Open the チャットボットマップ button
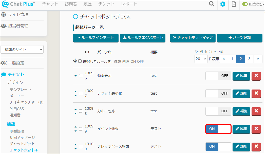The image size is (265, 154). pyautogui.click(x=193, y=38)
